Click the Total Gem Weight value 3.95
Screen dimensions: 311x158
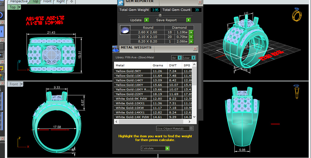(x=155, y=10)
